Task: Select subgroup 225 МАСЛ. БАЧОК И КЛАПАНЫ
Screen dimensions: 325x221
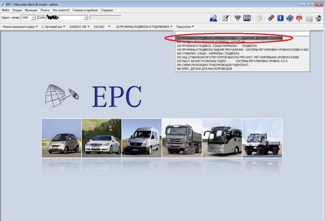Action: pyautogui.click(x=232, y=61)
